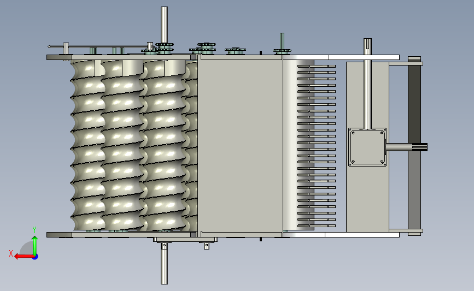Click the Y axis label
The image size is (474, 291).
34,230
